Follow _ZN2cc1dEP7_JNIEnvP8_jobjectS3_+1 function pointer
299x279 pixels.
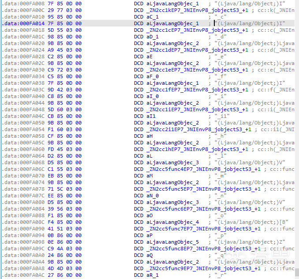pyautogui.click(x=198, y=50)
